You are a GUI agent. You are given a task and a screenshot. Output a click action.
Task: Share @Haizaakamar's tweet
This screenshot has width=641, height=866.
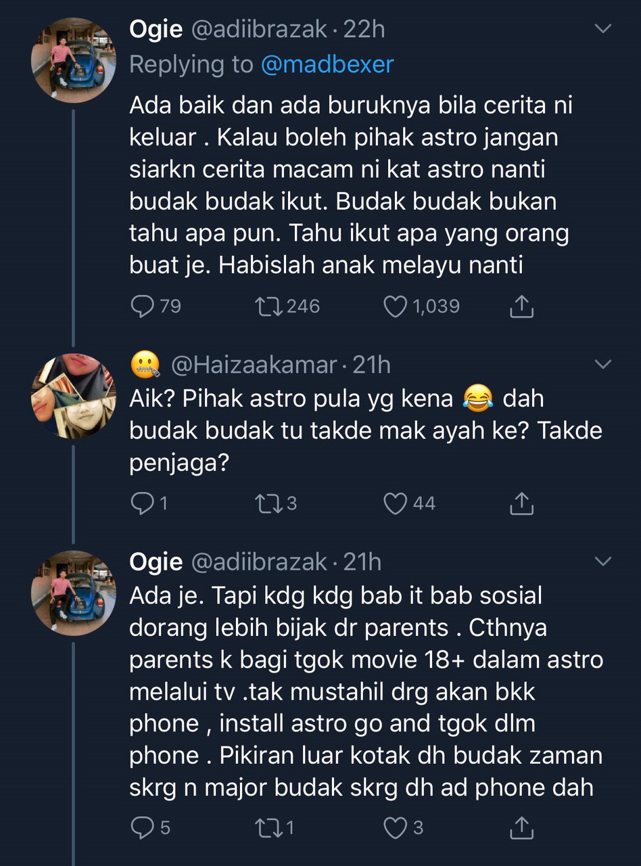521,504
